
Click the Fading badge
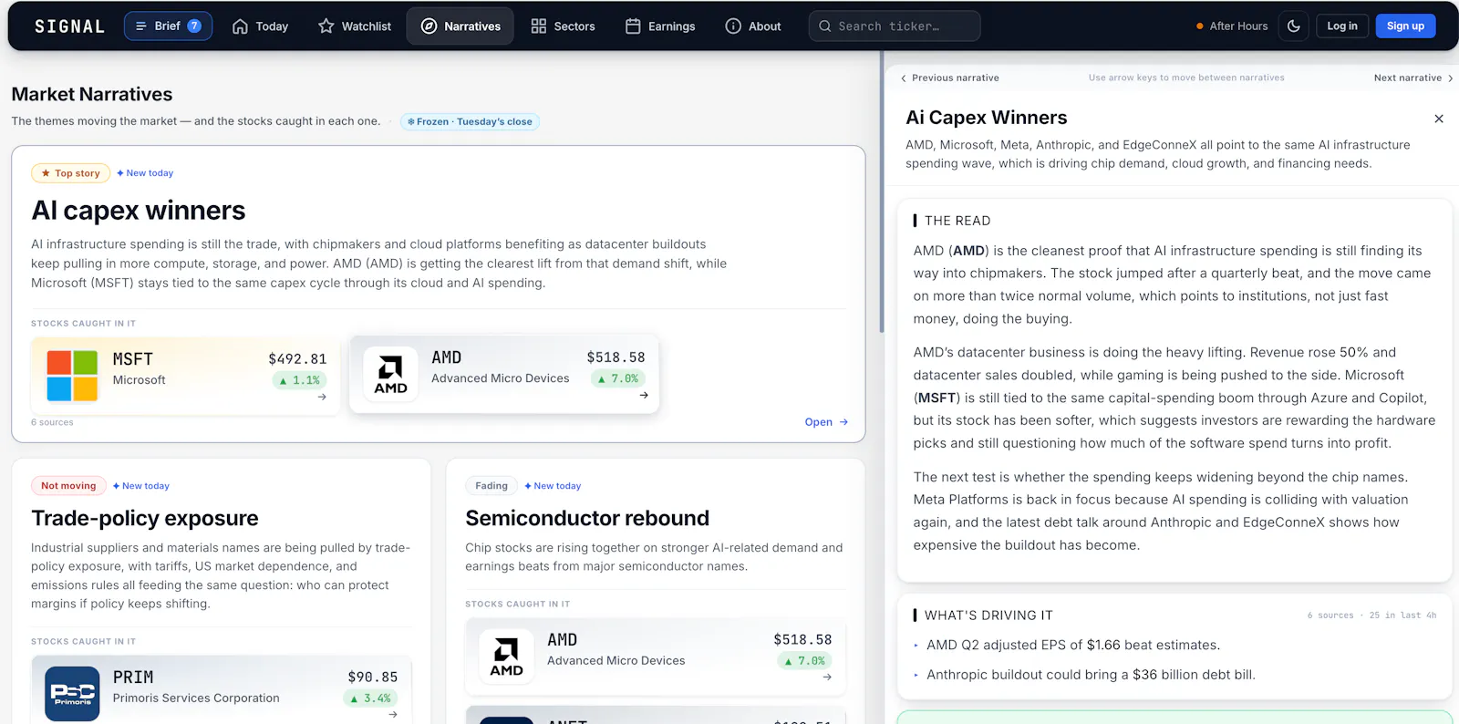492,486
